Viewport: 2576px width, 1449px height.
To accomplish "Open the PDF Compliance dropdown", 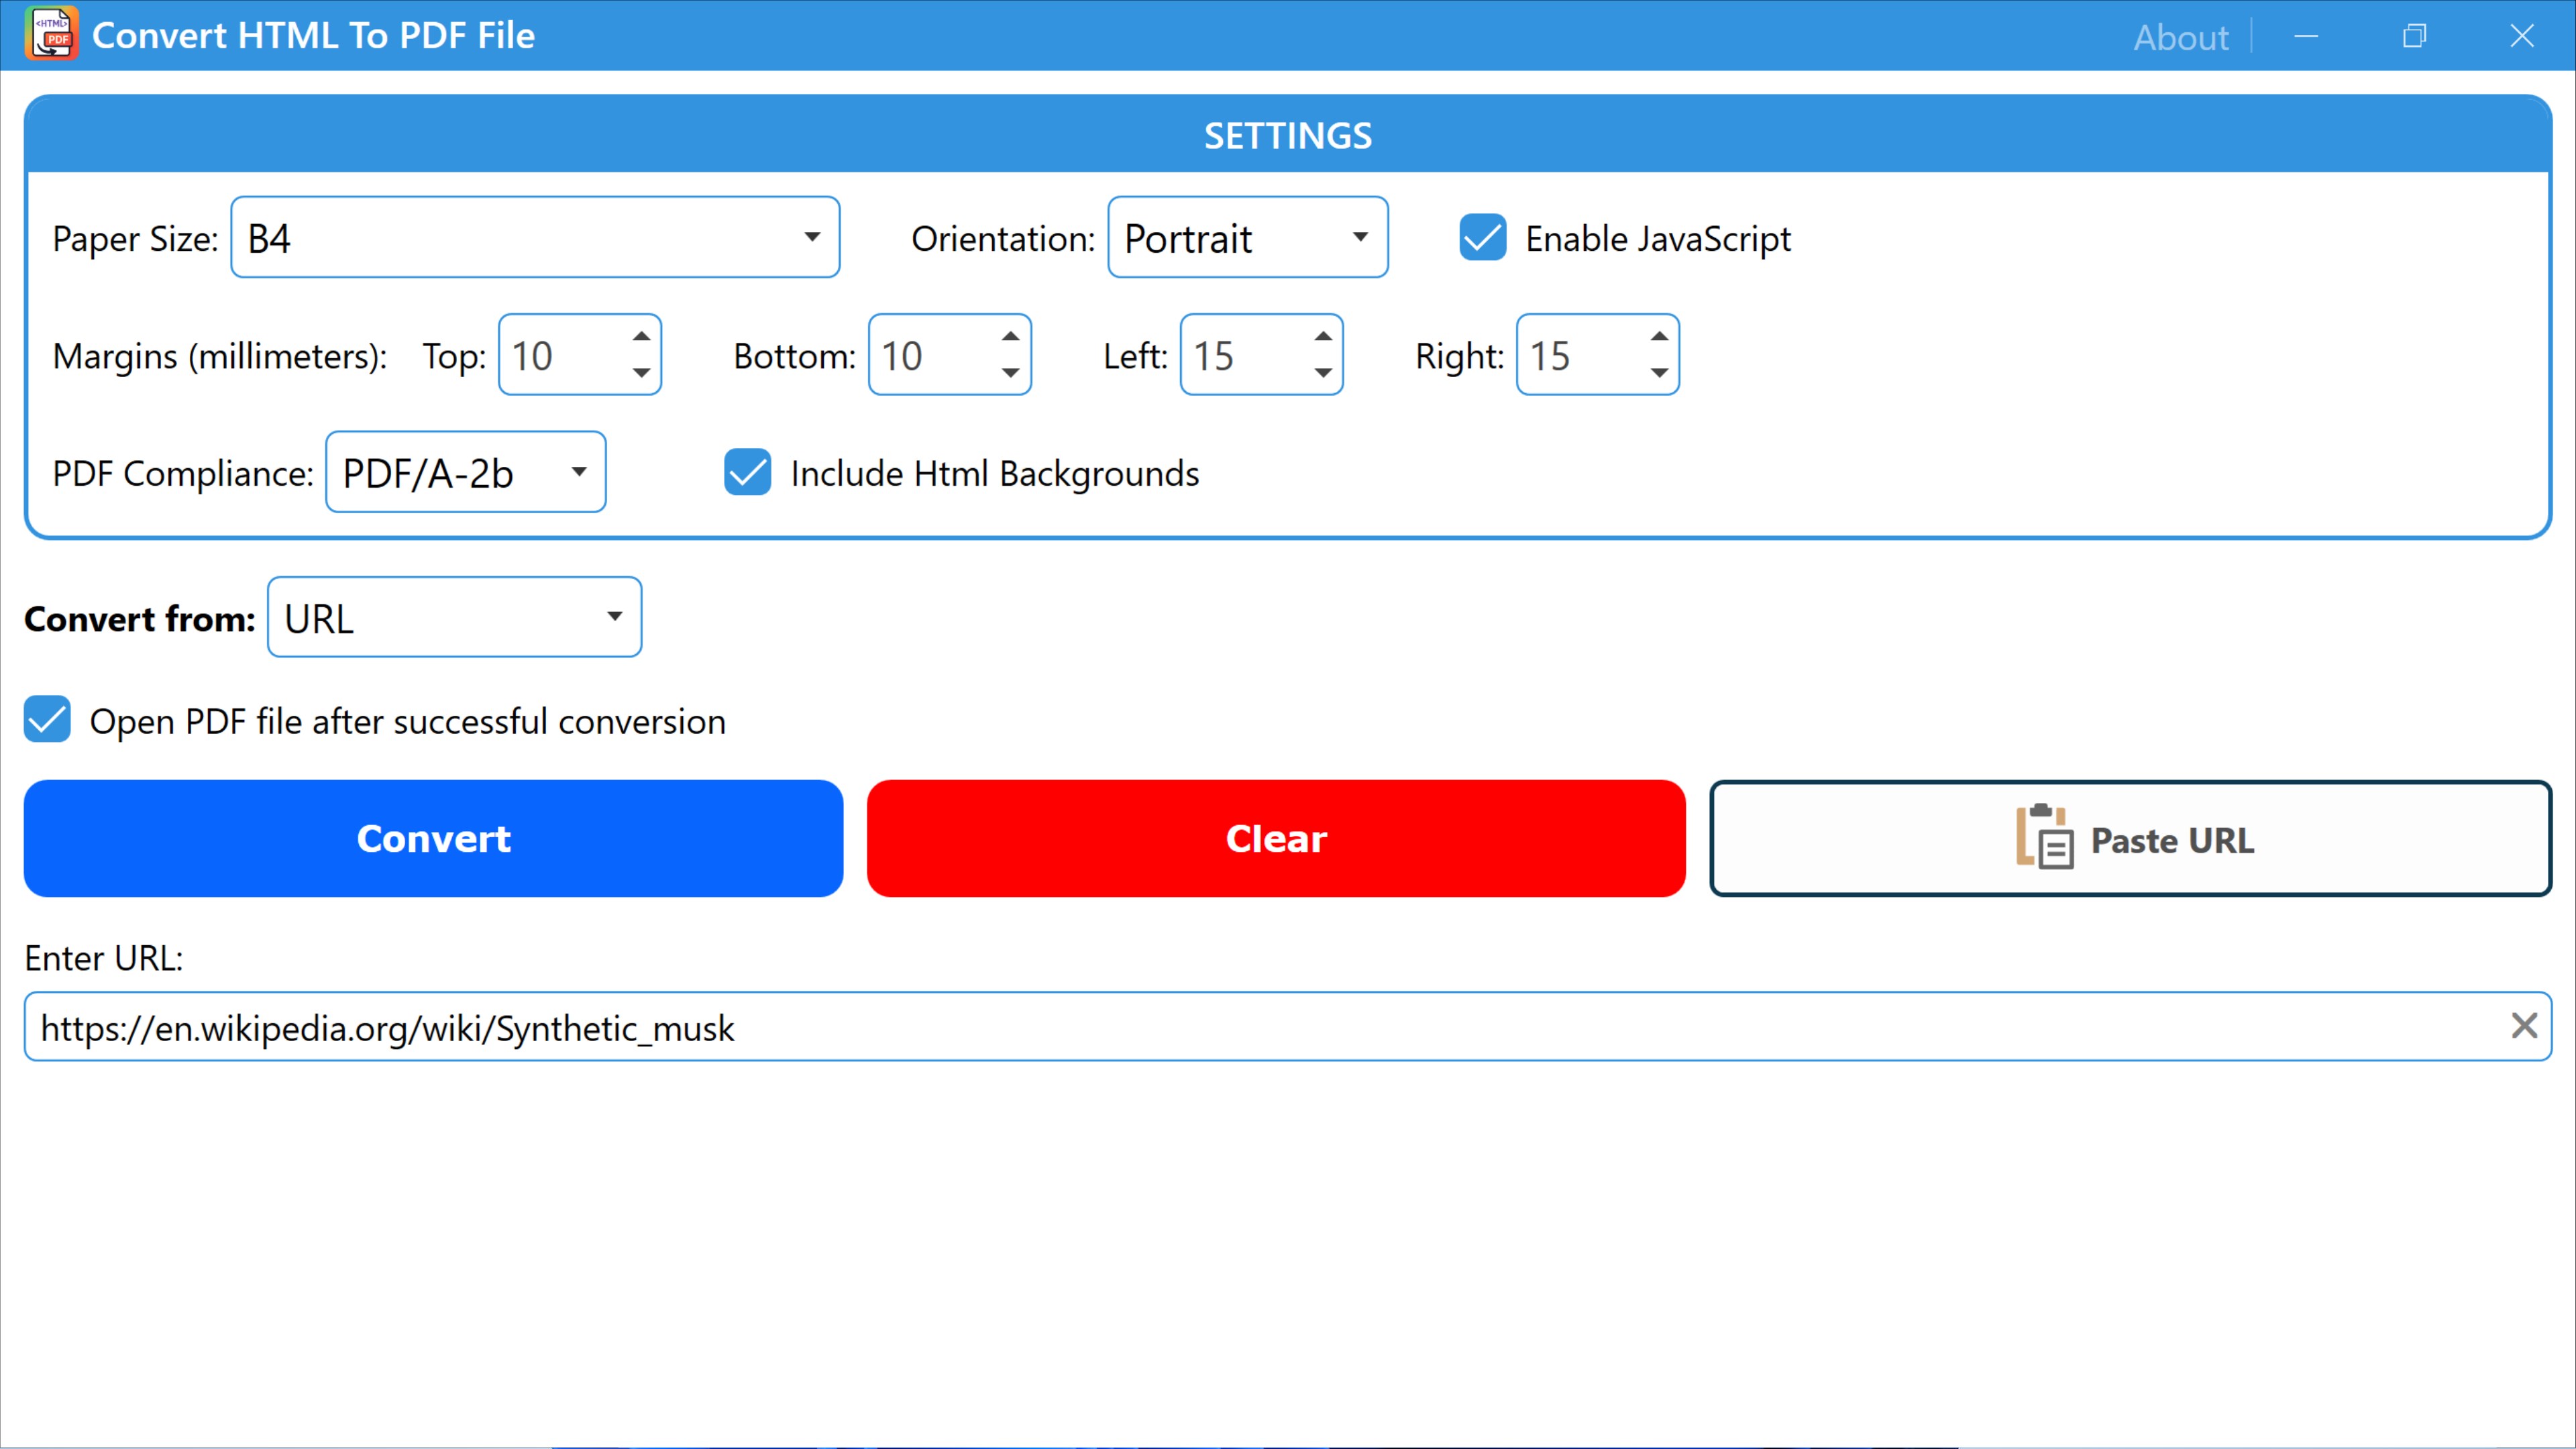I will [465, 473].
